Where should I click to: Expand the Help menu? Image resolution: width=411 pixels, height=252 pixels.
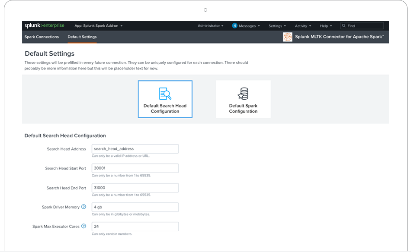click(x=326, y=26)
